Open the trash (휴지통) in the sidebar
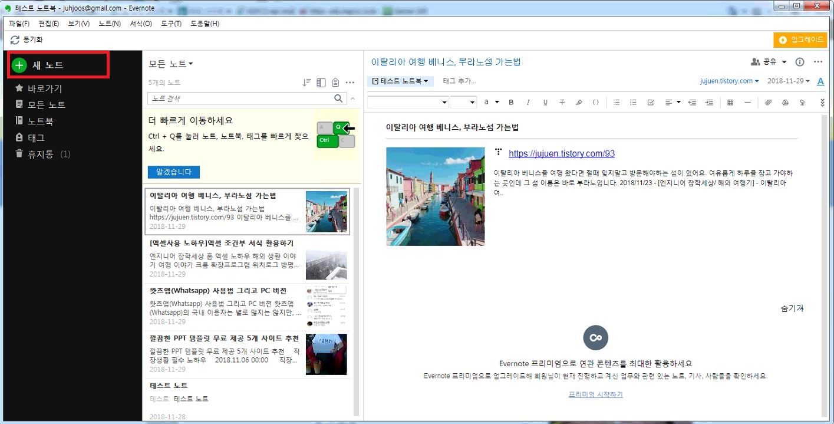The height and width of the screenshot is (424, 834). click(43, 155)
